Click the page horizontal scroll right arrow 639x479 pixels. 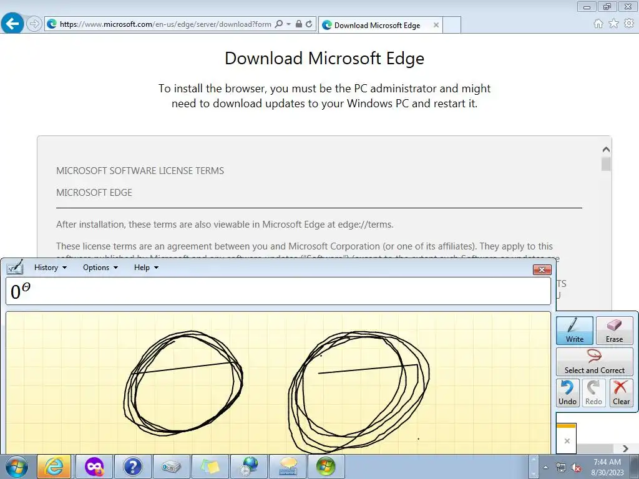625,448
